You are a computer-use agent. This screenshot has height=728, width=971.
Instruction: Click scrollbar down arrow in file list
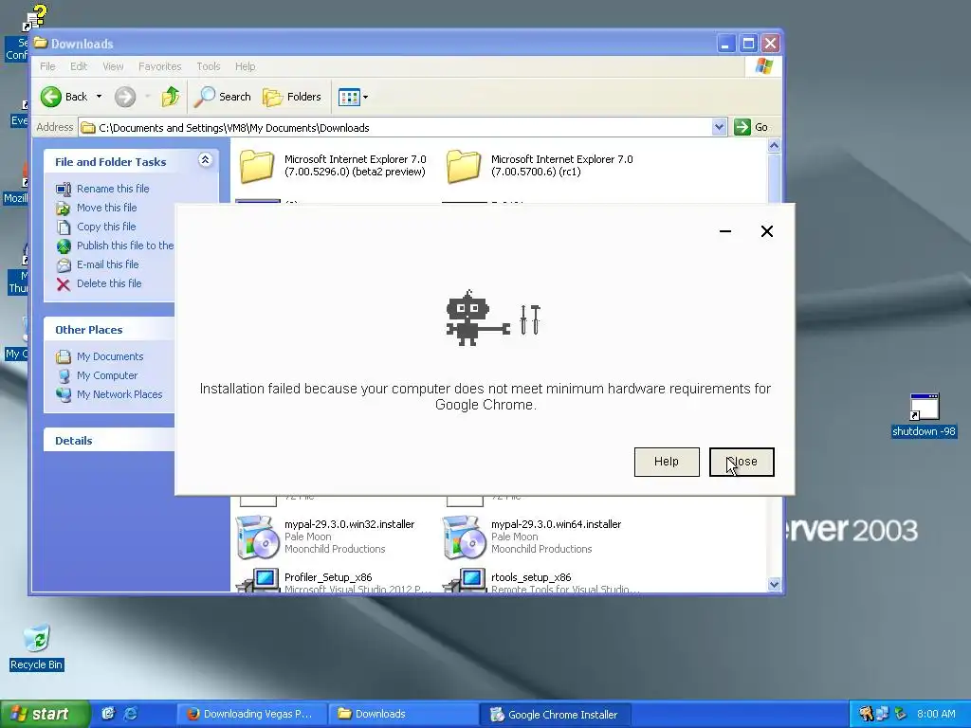pyautogui.click(x=774, y=584)
